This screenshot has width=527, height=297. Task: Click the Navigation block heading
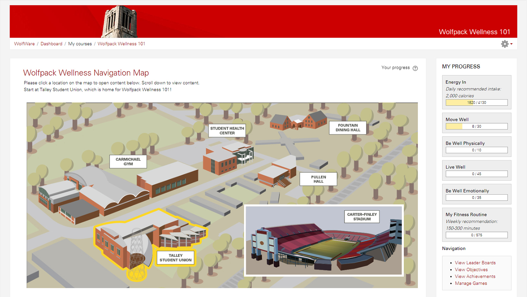pyautogui.click(x=454, y=248)
